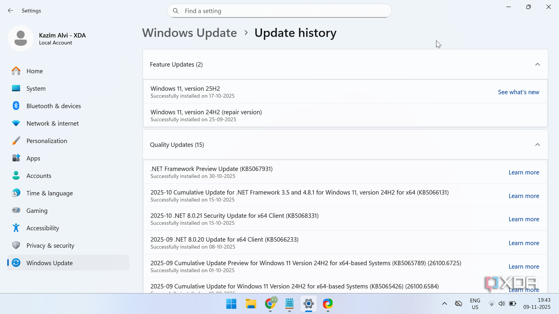Screen dimensions: 559x314
Task: Go to Home in the settings sidebar
Action: click(35, 71)
